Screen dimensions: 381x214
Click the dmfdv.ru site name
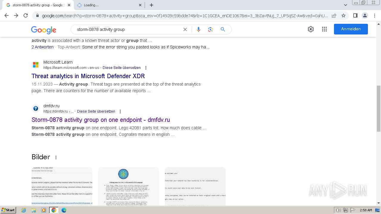[51, 106]
